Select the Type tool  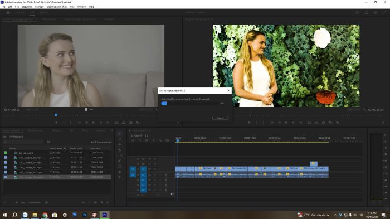pos(120,177)
